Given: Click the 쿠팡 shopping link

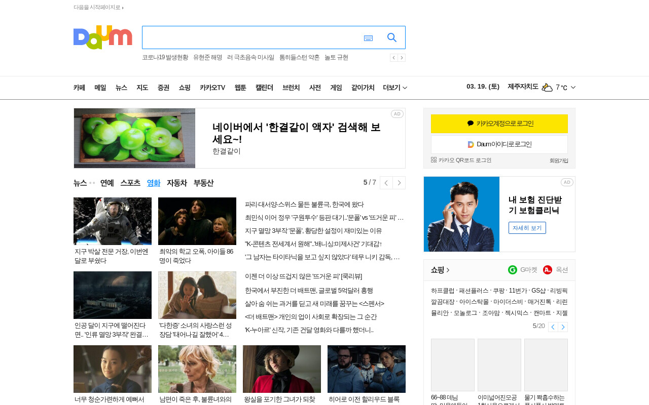Looking at the screenshot, I should click(x=498, y=291).
